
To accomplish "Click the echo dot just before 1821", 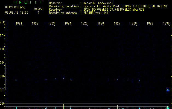I will [17, 80].
